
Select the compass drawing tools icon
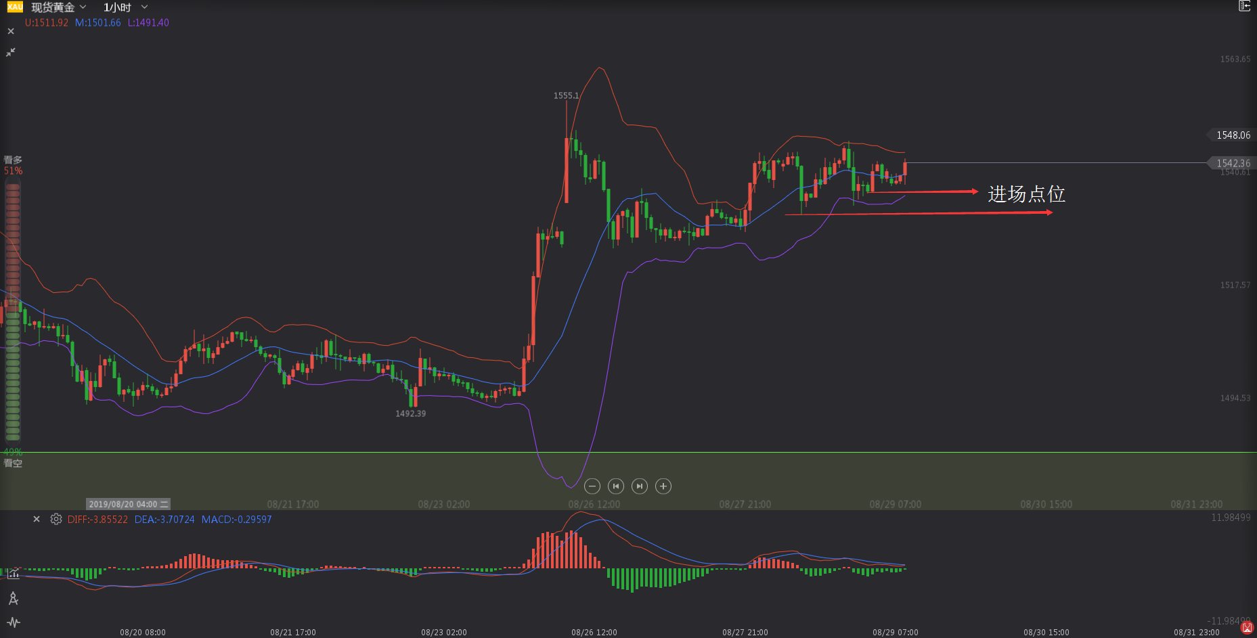[13, 598]
